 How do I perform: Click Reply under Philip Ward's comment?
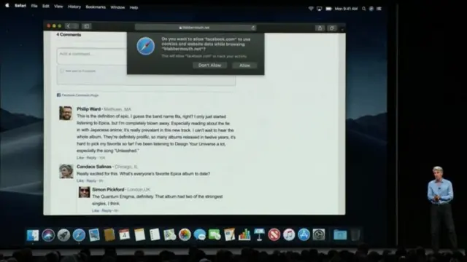(x=91, y=158)
